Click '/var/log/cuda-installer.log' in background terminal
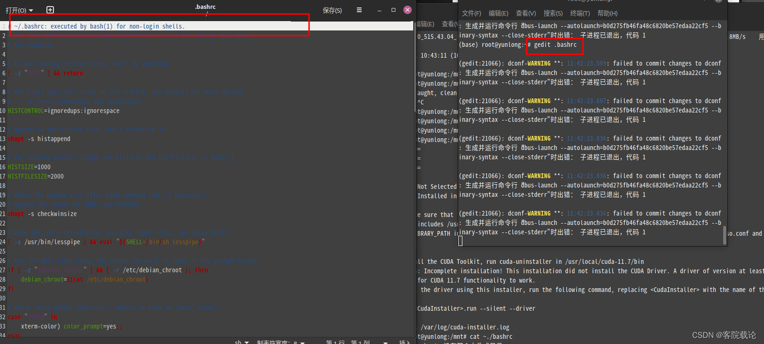 pyautogui.click(x=465, y=327)
